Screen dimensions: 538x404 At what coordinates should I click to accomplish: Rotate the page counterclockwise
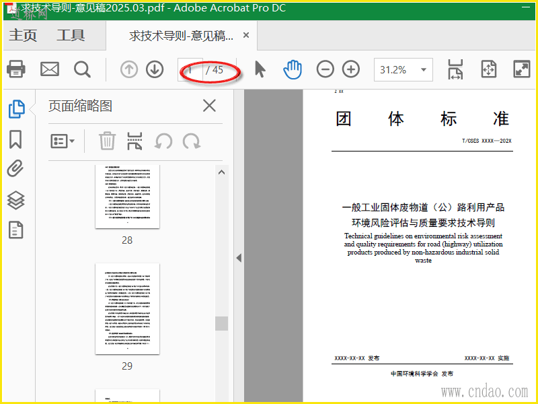point(163,141)
